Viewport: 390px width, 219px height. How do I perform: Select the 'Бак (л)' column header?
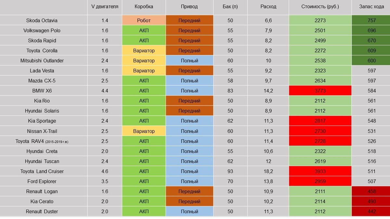point(230,6)
